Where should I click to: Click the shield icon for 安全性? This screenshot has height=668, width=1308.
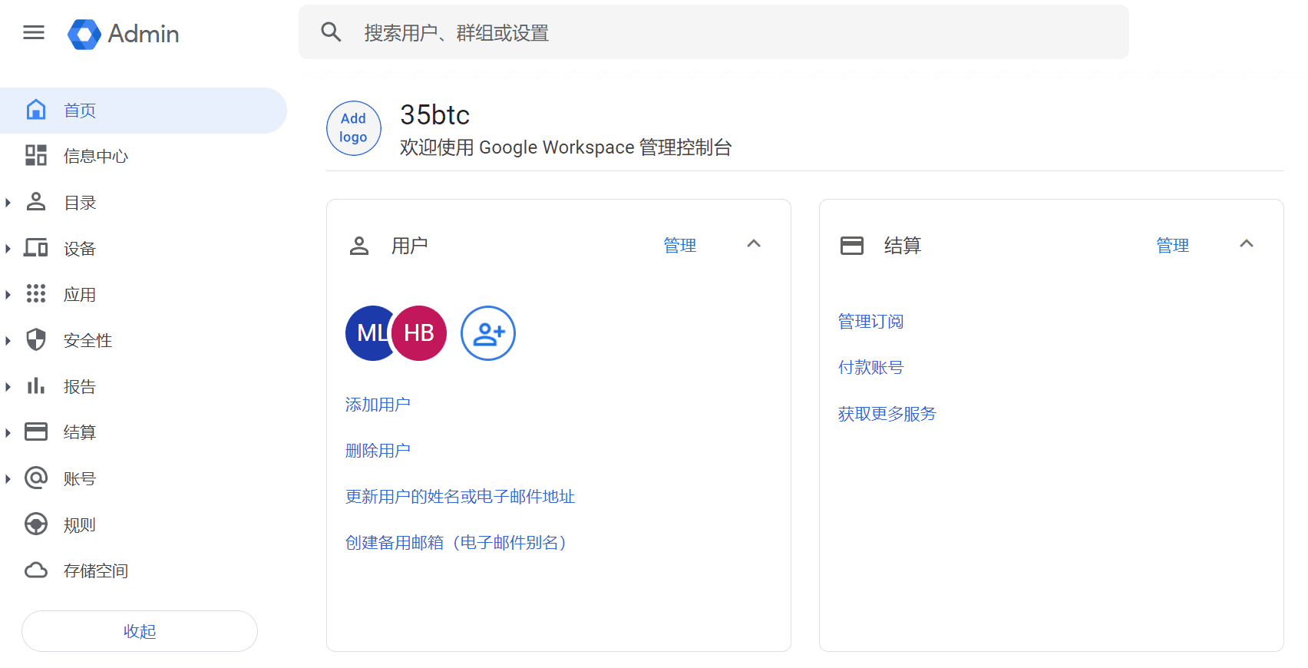tap(36, 340)
